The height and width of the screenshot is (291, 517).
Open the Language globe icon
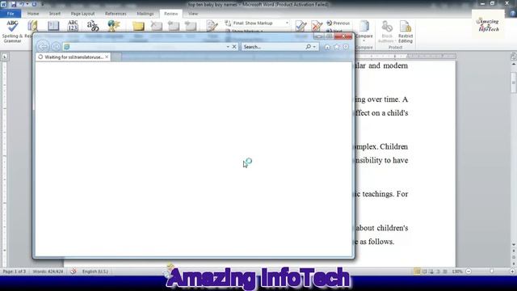113,26
